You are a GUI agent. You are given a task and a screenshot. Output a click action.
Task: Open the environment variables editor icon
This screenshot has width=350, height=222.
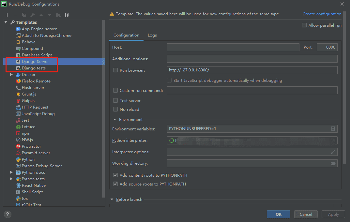(x=333, y=129)
